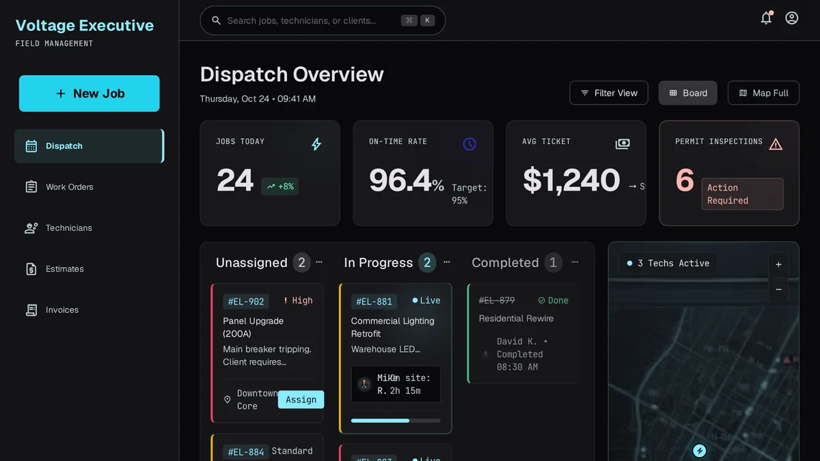Open Technicians in the sidebar

coord(89,228)
